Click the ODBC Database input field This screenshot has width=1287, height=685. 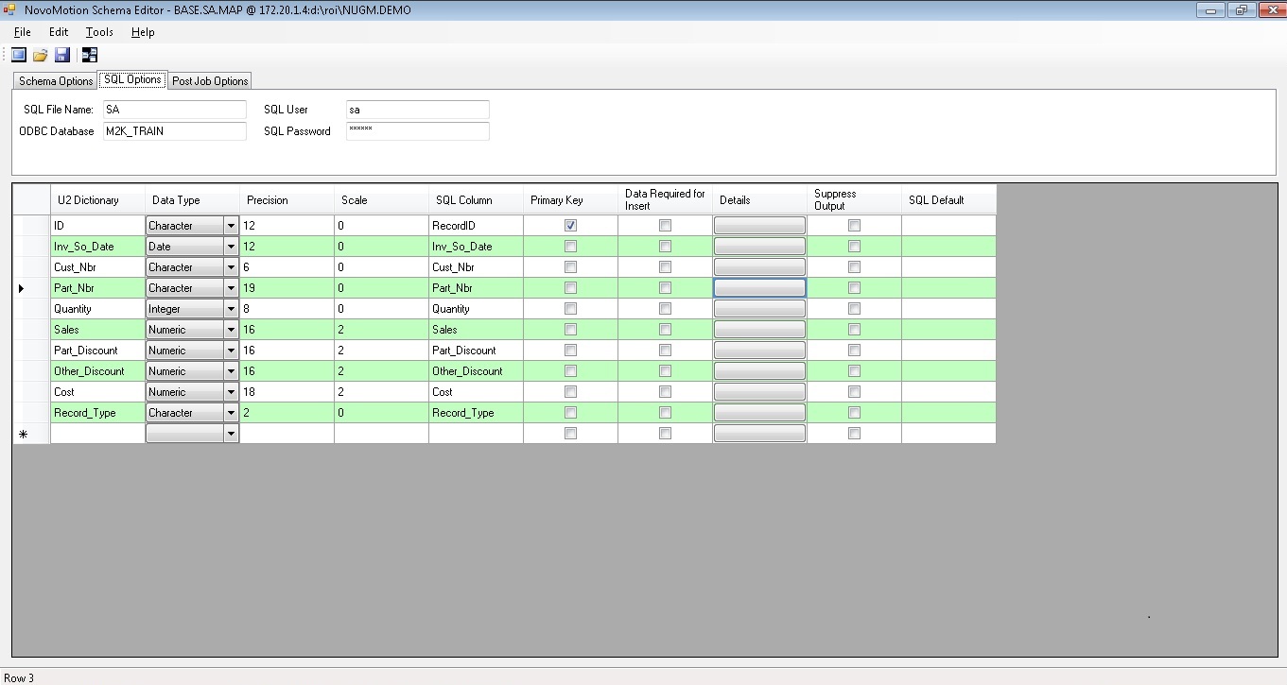point(174,131)
